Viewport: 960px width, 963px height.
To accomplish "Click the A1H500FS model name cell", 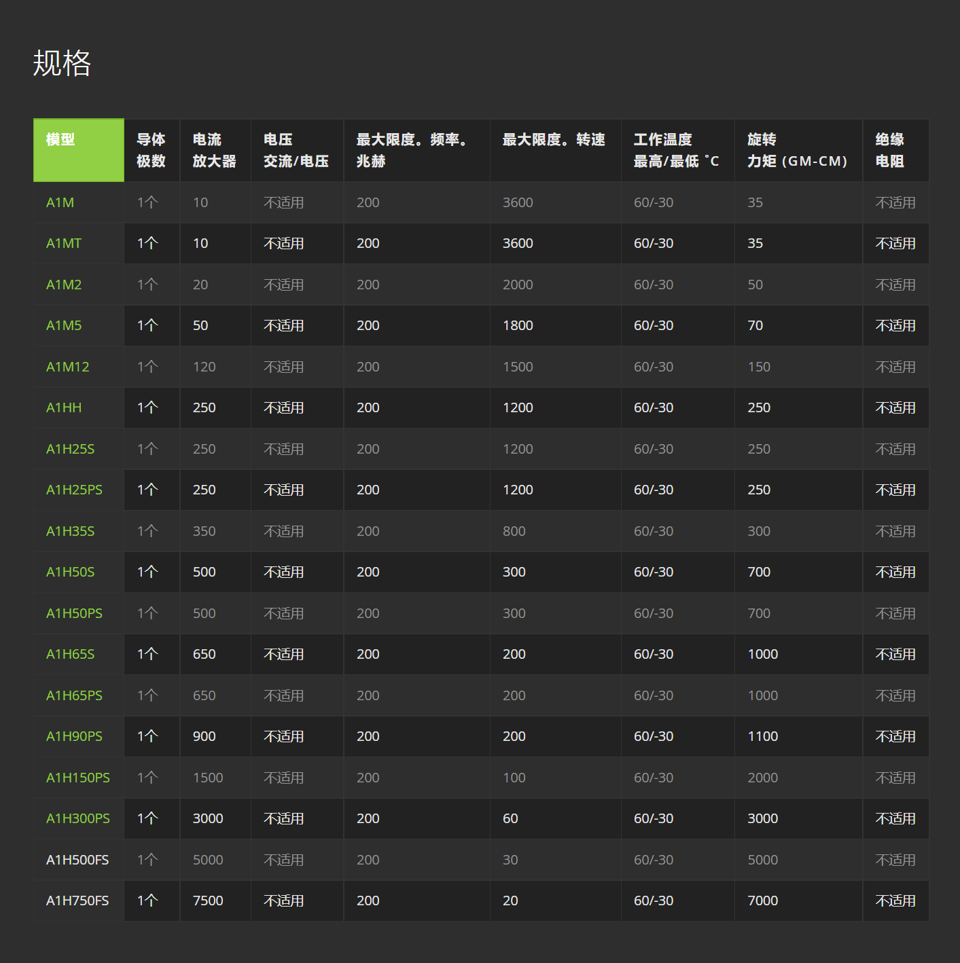I will [77, 860].
